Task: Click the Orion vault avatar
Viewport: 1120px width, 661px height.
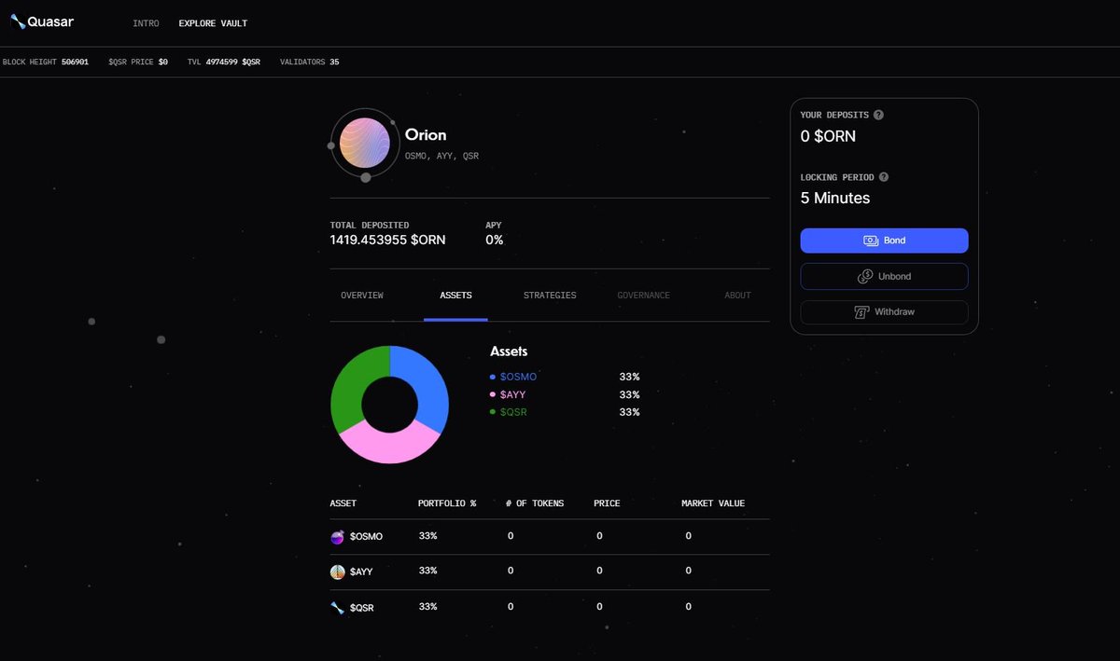Action: pyautogui.click(x=365, y=145)
